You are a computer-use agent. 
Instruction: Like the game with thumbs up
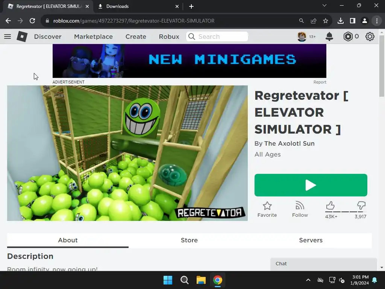coord(330,205)
